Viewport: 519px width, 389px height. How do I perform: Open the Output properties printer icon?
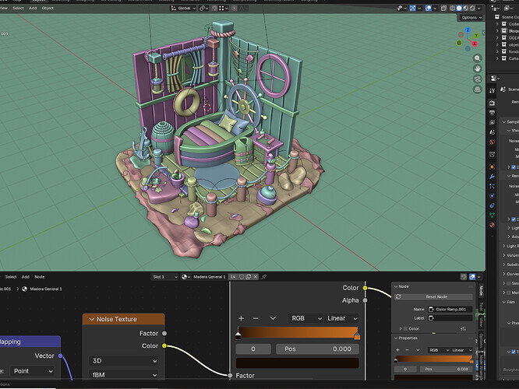pyautogui.click(x=493, y=113)
